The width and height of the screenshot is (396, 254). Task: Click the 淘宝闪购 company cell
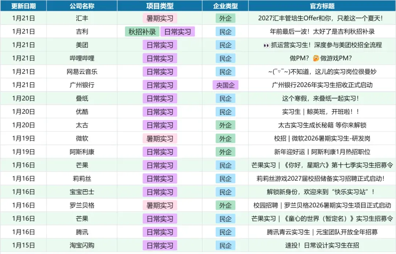pyautogui.click(x=82, y=245)
